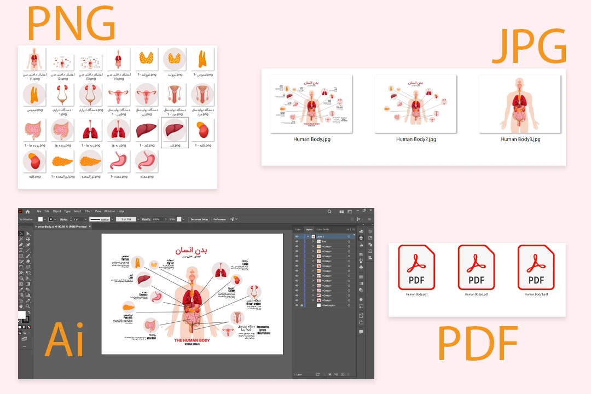Open the Illustrator Home screen icon

tap(27, 212)
